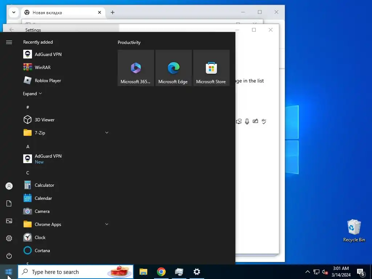Click the muted volume tray icon
Screen dimensions: 372x279
pos(325,272)
